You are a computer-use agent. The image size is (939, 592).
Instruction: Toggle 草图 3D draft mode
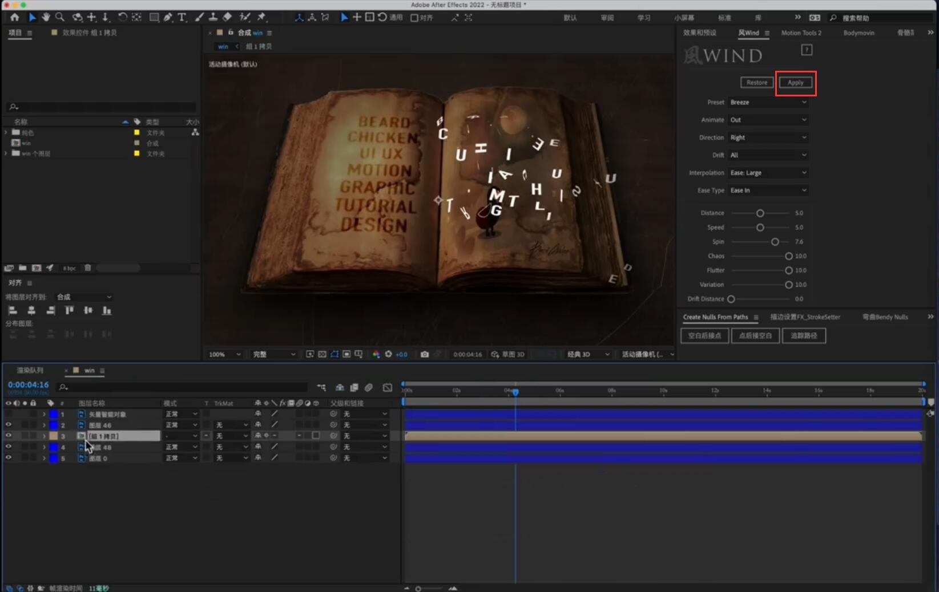[x=507, y=354]
